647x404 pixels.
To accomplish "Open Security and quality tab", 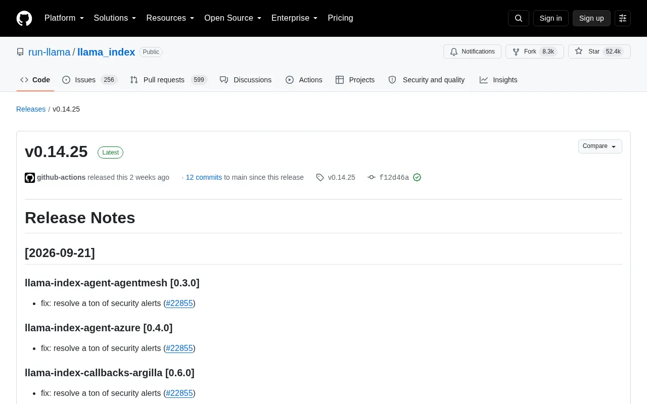I will (x=427, y=80).
